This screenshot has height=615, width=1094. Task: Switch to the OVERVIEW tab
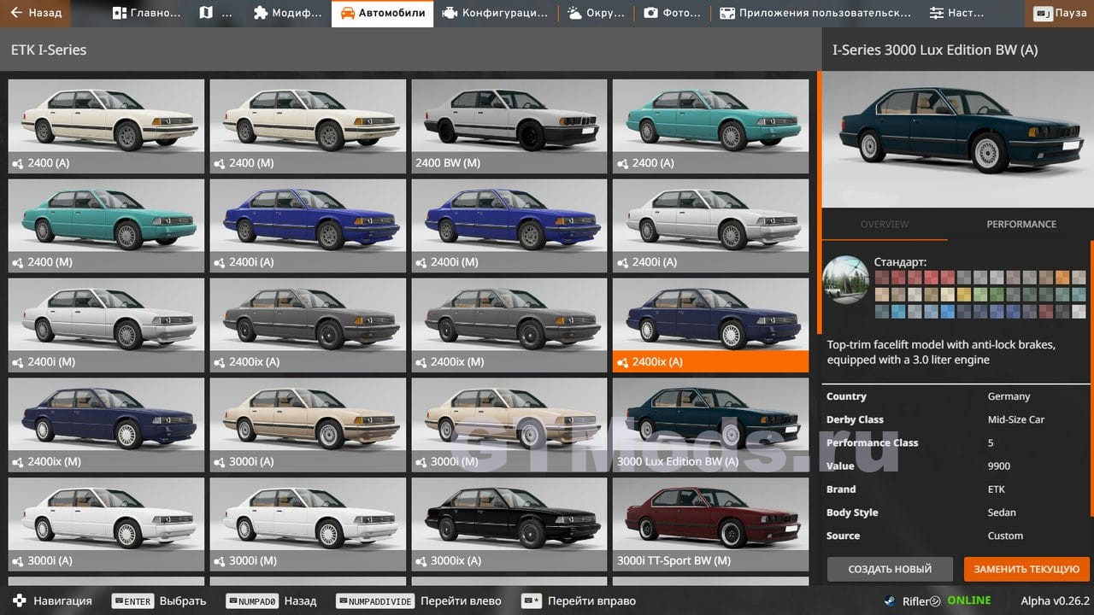click(885, 224)
